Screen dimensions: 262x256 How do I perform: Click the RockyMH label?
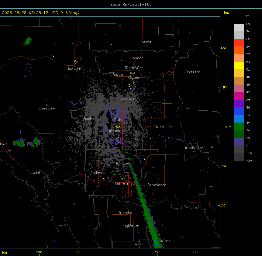coord(74,69)
